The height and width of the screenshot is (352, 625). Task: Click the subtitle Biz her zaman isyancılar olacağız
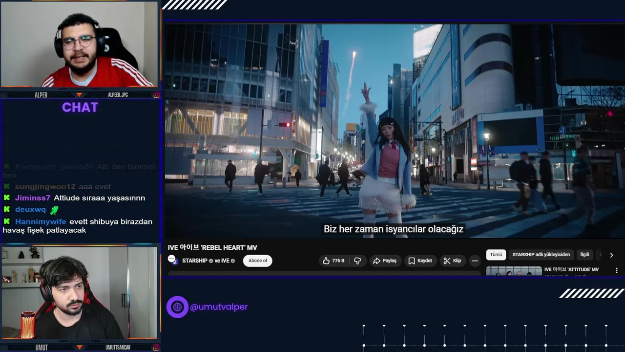tap(394, 229)
